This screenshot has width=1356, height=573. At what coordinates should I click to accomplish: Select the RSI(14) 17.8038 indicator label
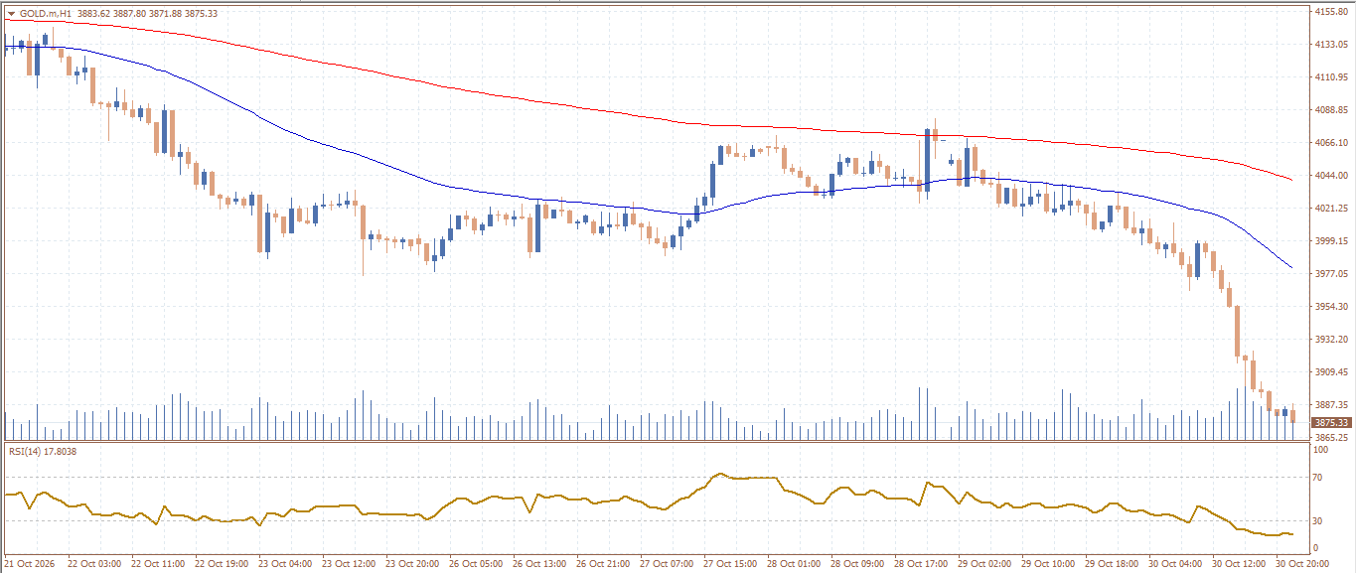(43, 452)
